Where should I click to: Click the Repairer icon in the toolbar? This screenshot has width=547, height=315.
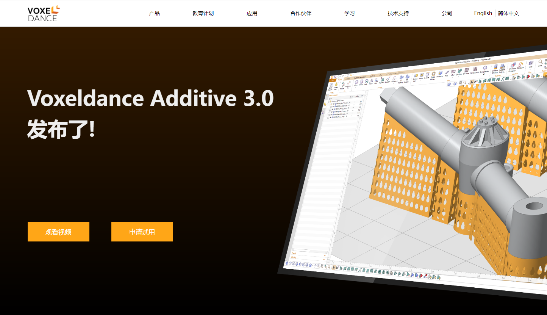coord(440,73)
